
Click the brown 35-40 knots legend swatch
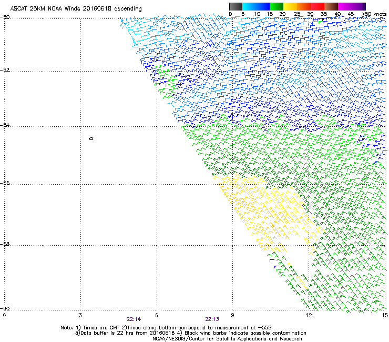[x=331, y=6]
